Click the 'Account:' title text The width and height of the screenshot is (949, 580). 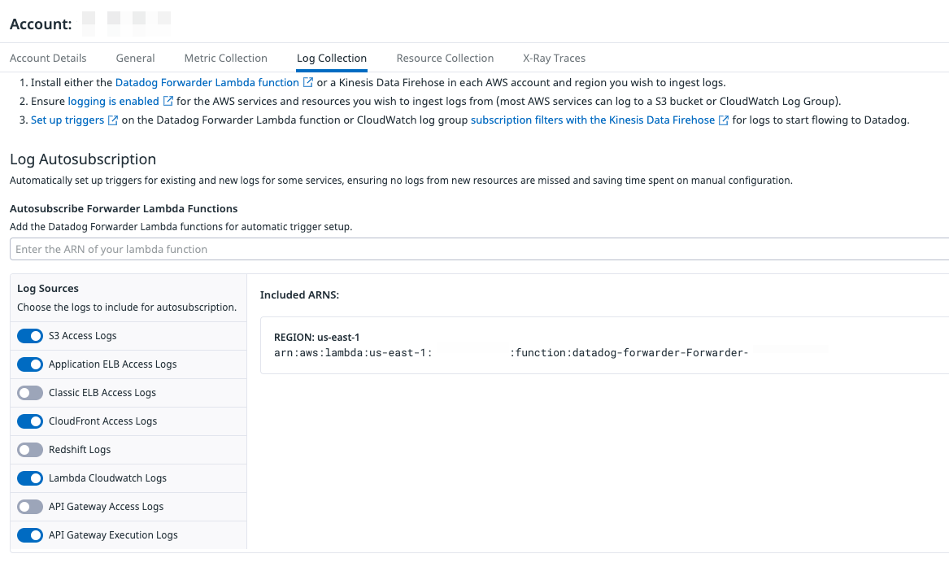[x=41, y=24]
